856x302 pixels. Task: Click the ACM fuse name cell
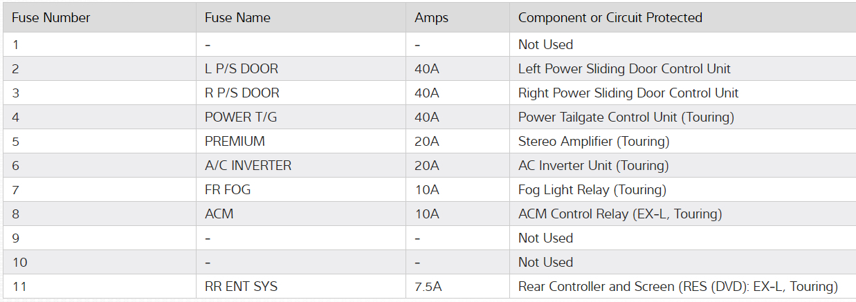point(219,214)
